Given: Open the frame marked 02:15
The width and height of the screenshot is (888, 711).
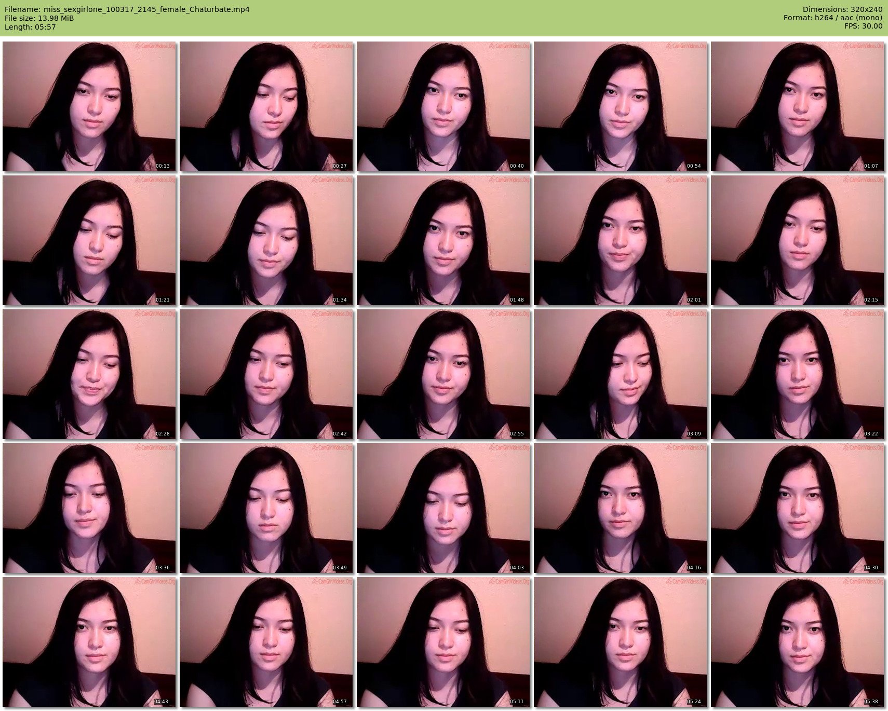Looking at the screenshot, I should pyautogui.click(x=798, y=240).
